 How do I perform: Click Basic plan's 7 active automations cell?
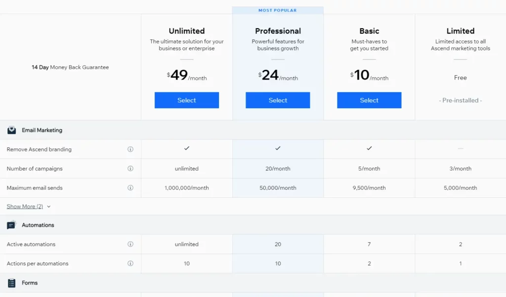click(x=369, y=244)
